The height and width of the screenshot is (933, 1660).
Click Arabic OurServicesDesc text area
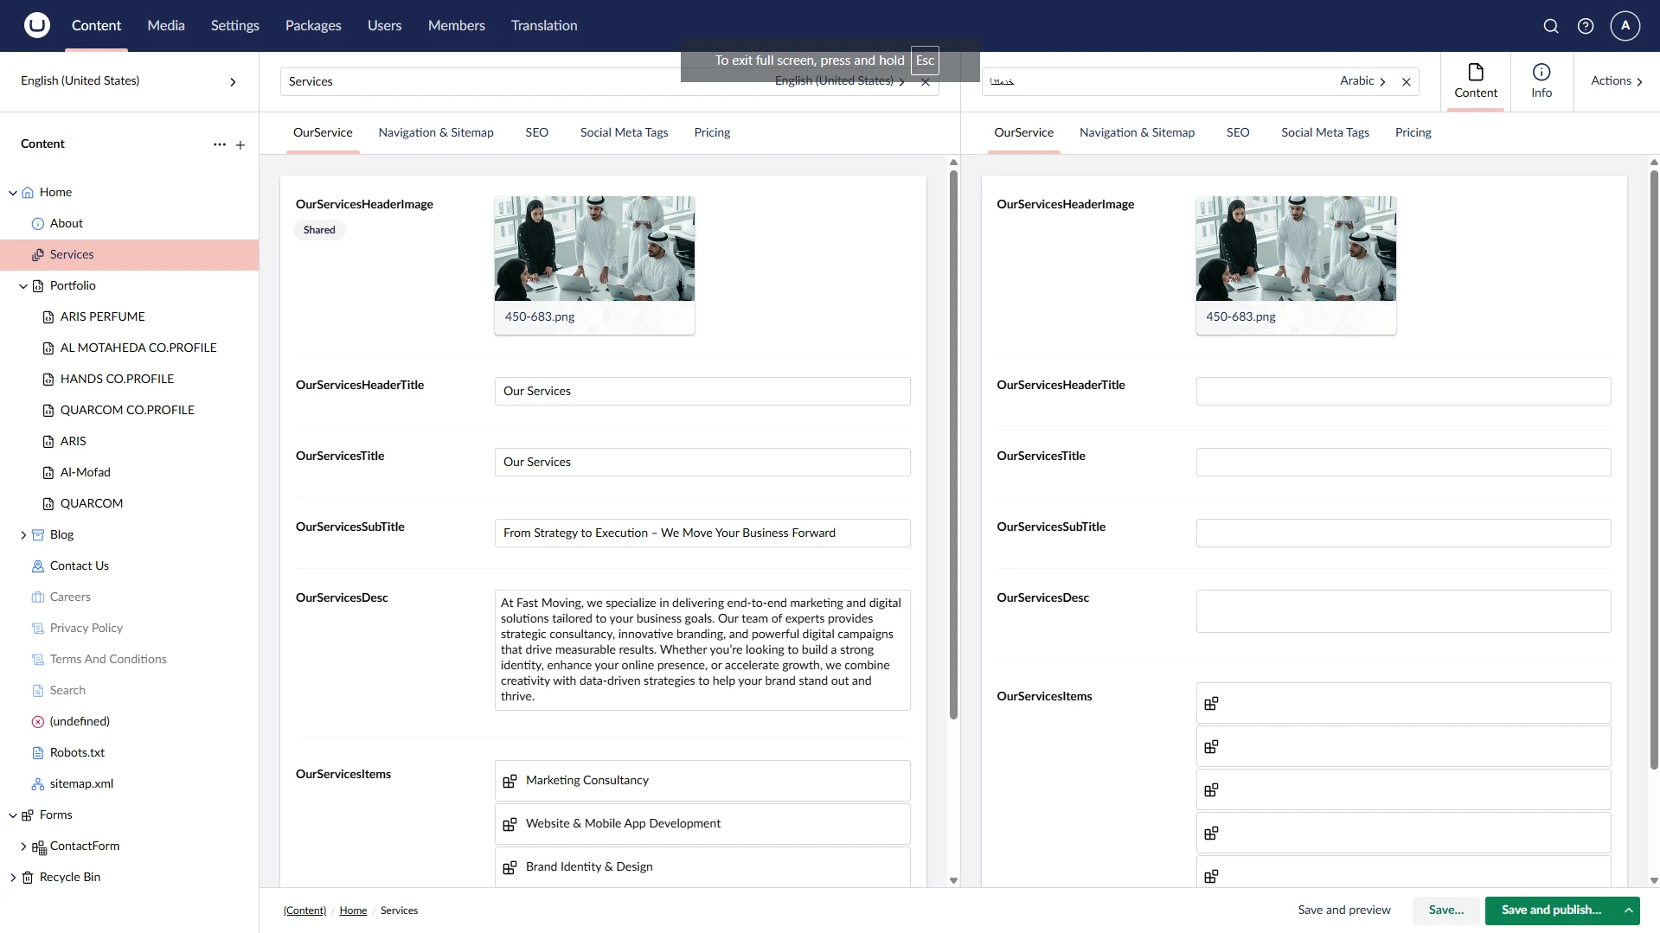click(1403, 612)
